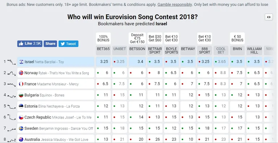
Task: Open the Gamble responsibly link
Action: [174, 5]
